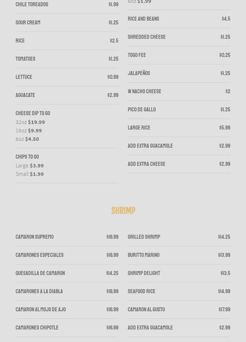Select the Chile Toreados side
The height and width of the screenshot is (342, 246).
tap(32, 4)
